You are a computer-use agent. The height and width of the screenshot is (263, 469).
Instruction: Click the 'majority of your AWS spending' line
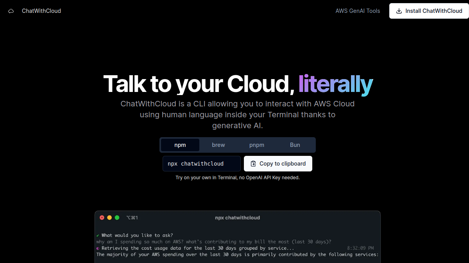click(x=238, y=254)
